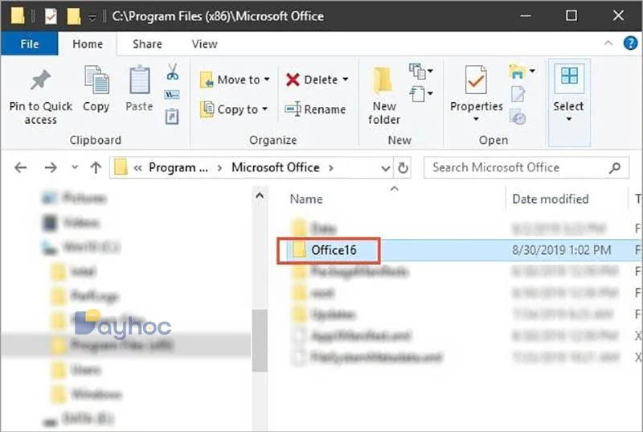Viewport: 643px width, 432px height.
Task: Click the Rename button
Action: point(315,109)
